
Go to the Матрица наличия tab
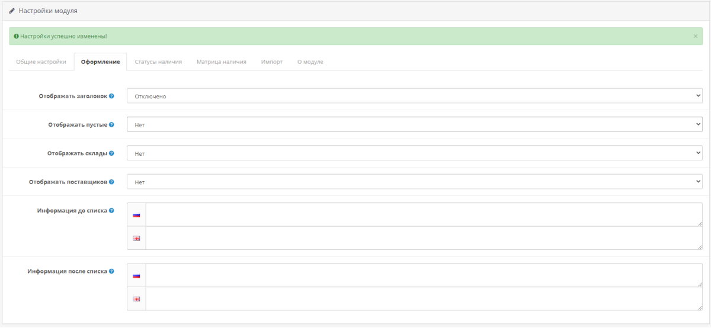coord(222,62)
